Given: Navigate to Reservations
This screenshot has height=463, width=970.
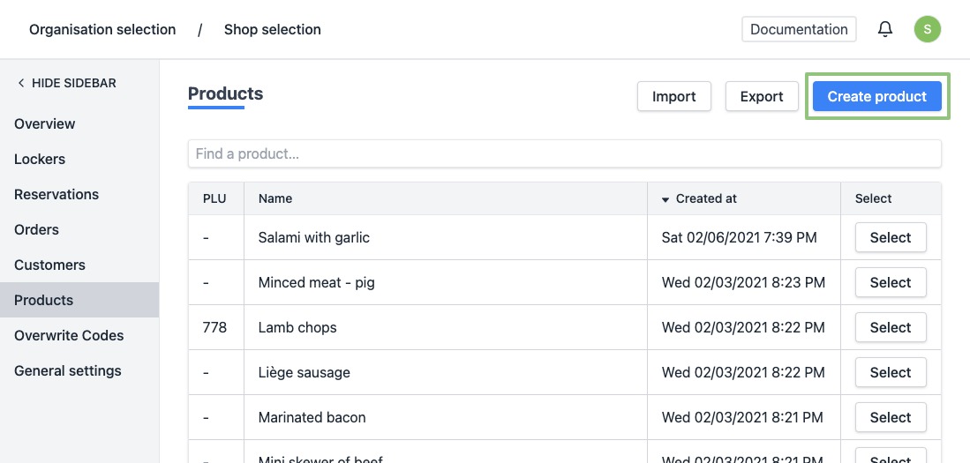Looking at the screenshot, I should click(x=56, y=194).
